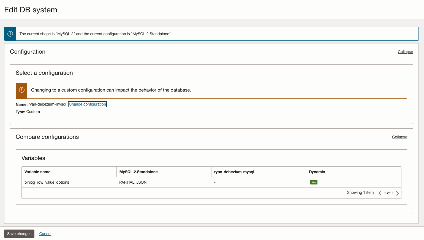424x240 pixels.
Task: Click the Cancel link
Action: [45, 233]
